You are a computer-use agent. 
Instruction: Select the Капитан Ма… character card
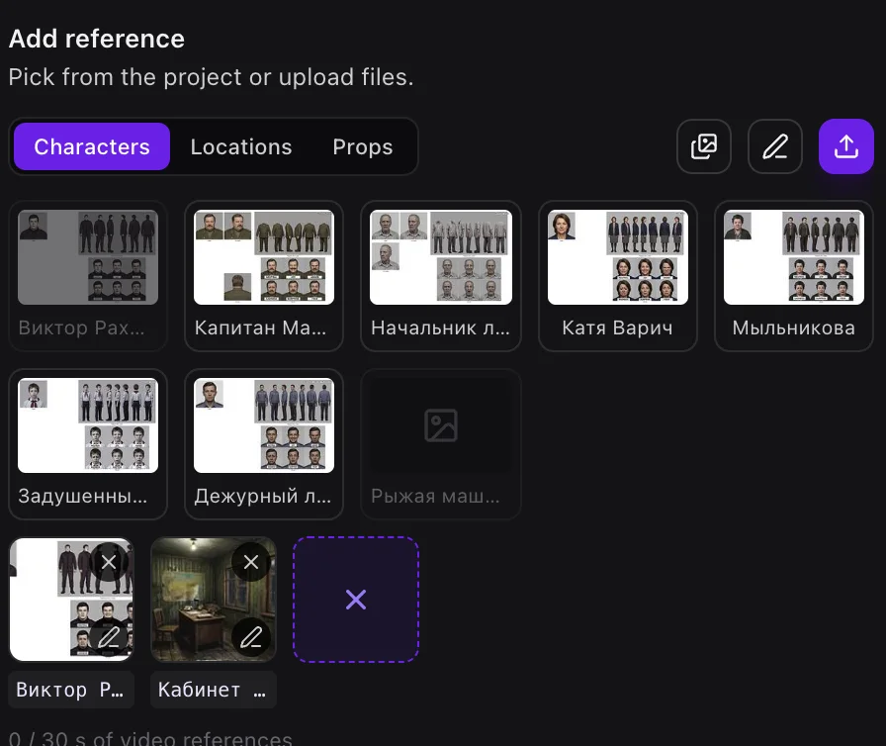264,276
